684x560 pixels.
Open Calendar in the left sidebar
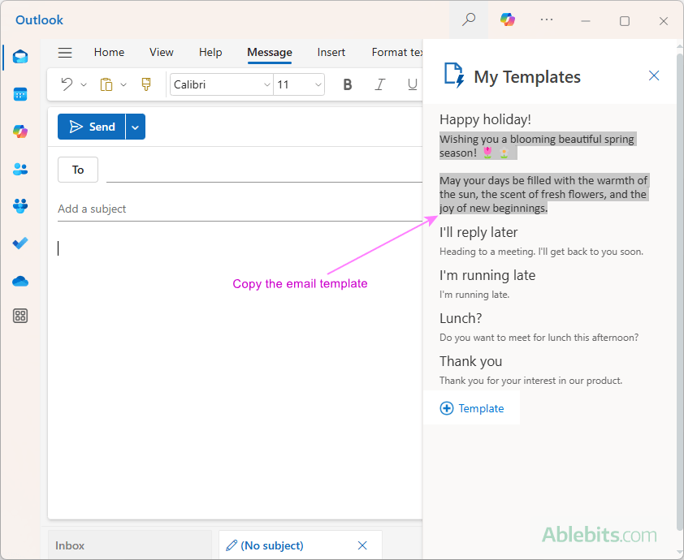20,94
